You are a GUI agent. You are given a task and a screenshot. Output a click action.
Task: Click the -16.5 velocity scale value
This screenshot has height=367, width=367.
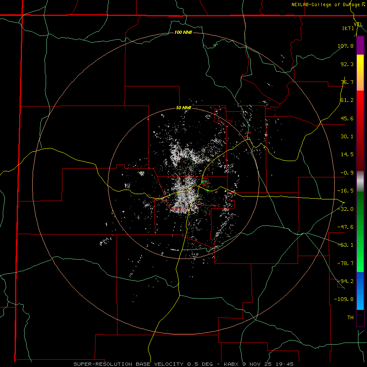pyautogui.click(x=345, y=191)
